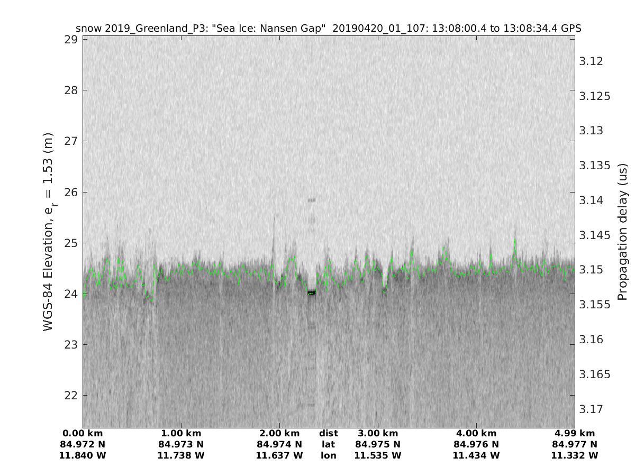635x476 pixels.
Task: Click the 4.99 km distance label
Action: (574, 434)
